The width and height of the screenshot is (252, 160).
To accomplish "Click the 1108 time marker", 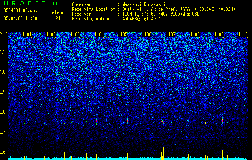I will click(195, 34).
